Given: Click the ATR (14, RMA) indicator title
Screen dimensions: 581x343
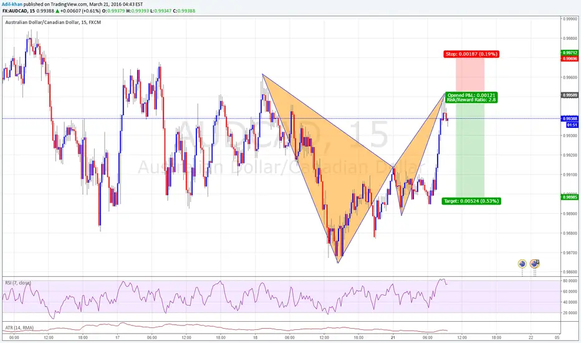Looking at the screenshot, I should click(19, 328).
